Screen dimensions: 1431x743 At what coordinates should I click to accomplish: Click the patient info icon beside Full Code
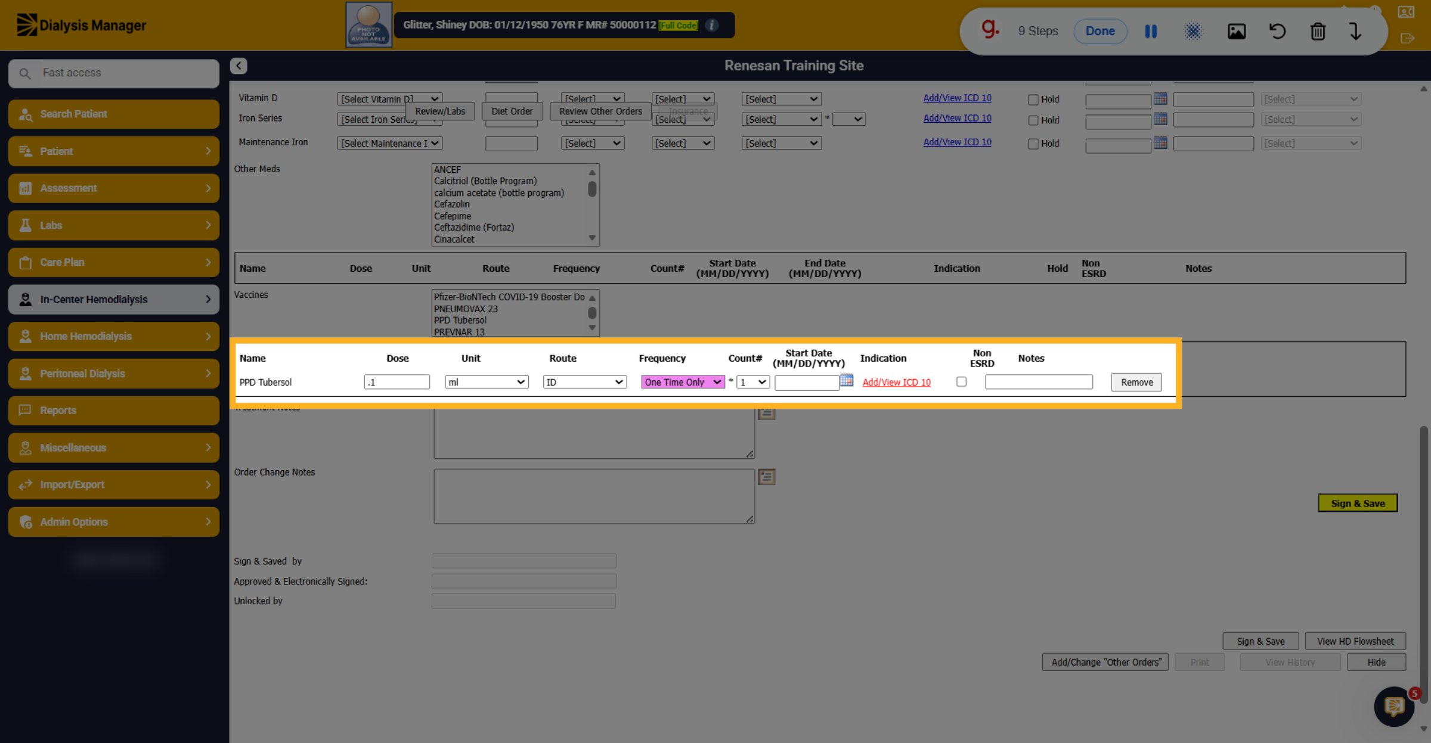[x=712, y=25]
